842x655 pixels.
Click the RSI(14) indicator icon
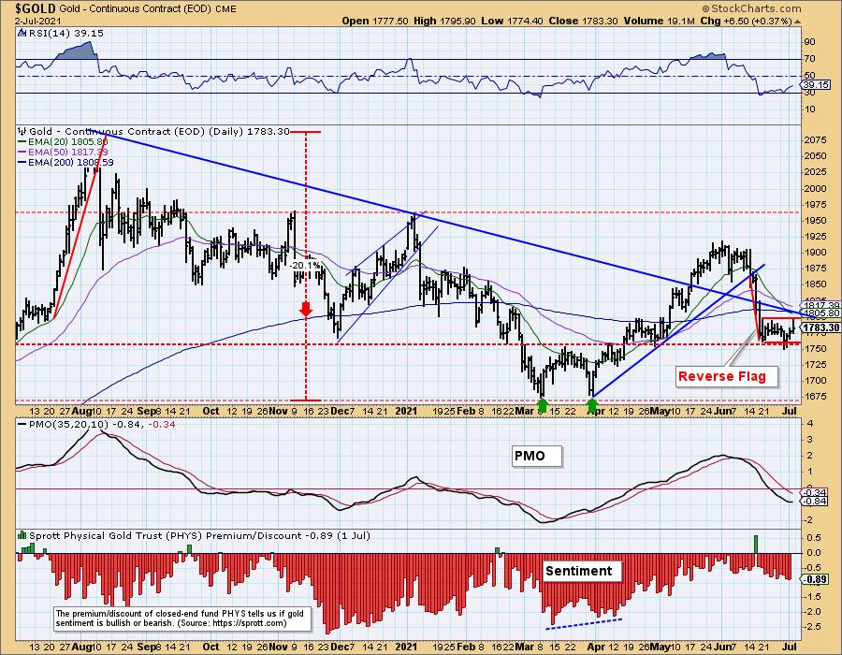click(22, 34)
